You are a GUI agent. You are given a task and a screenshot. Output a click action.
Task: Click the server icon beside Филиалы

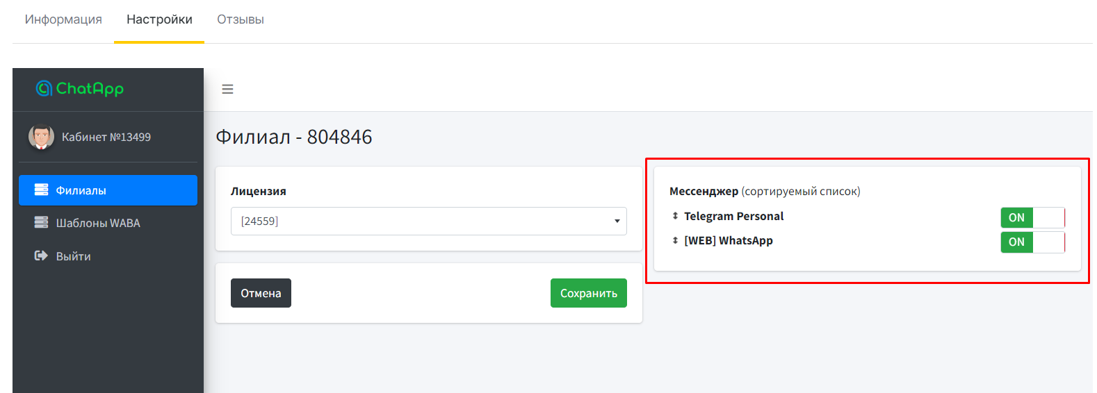point(41,190)
